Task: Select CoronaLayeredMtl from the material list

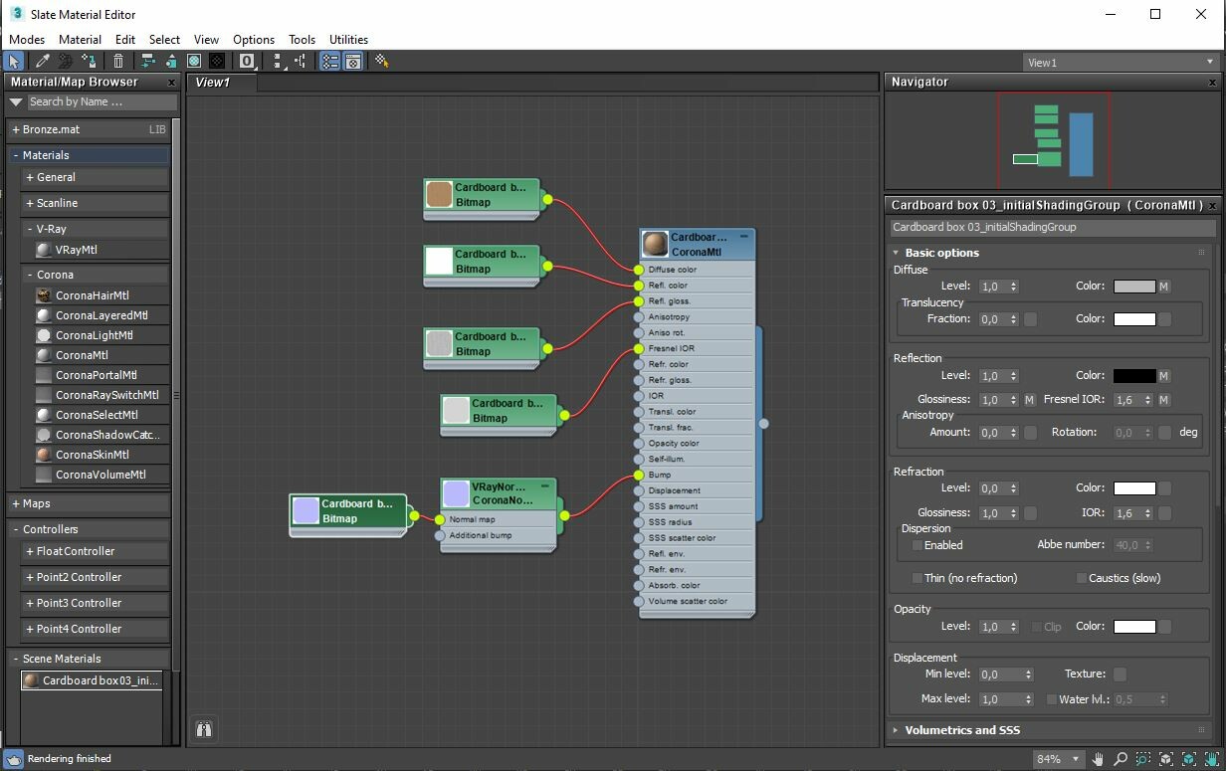Action: (x=101, y=315)
